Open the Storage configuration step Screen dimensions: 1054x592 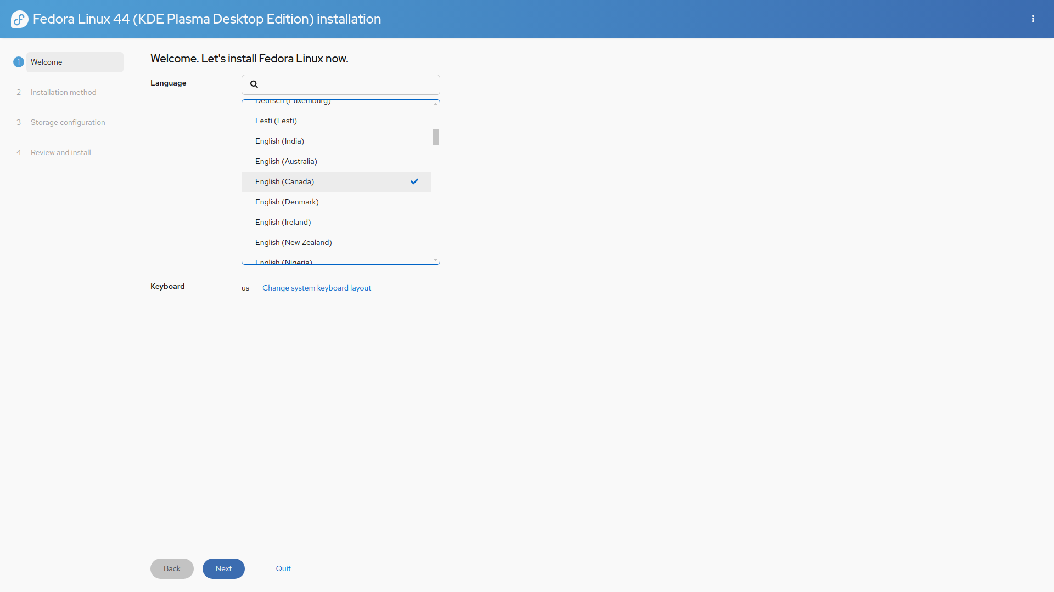68,122
